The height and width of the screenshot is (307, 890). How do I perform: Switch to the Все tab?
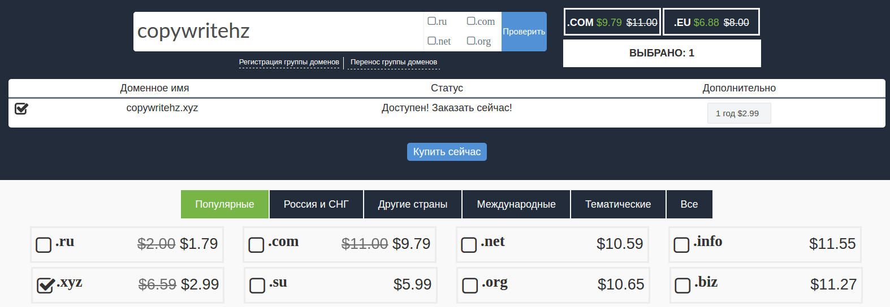[x=689, y=204]
